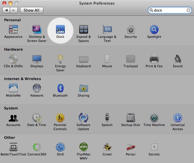Viewport: 194px width, 163px height.
Task: Clear the search field with the X button
Action: tap(188, 10)
